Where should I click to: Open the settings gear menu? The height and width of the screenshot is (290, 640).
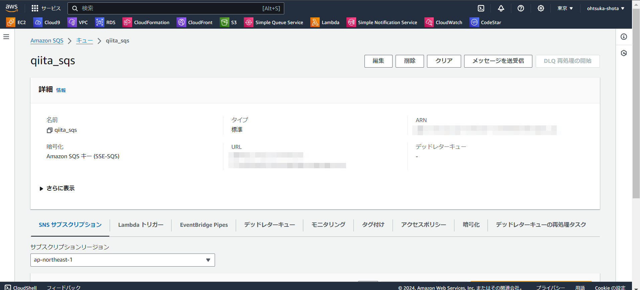[x=541, y=8]
